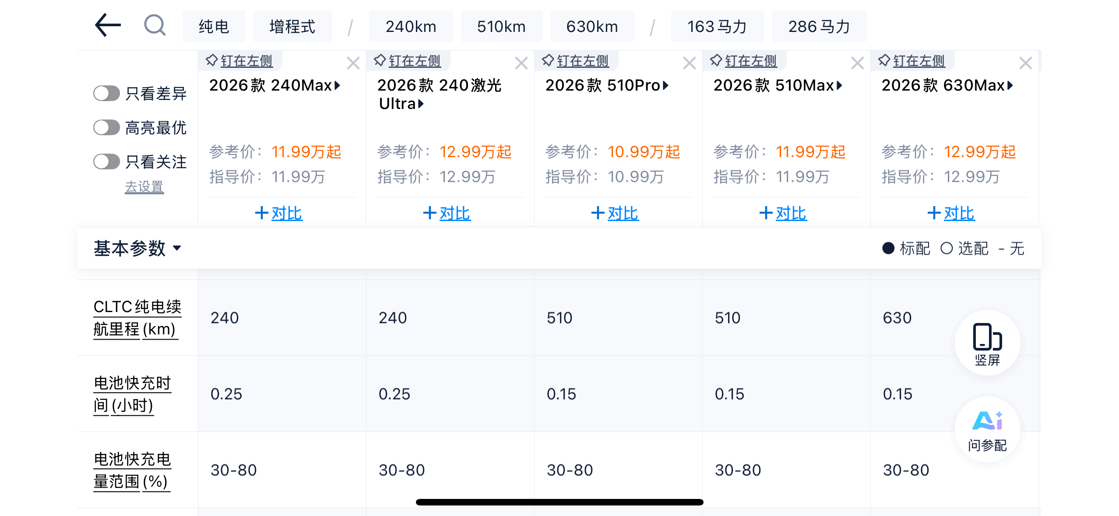
Task: Remove the 2026款 510Pro column
Action: [x=689, y=63]
